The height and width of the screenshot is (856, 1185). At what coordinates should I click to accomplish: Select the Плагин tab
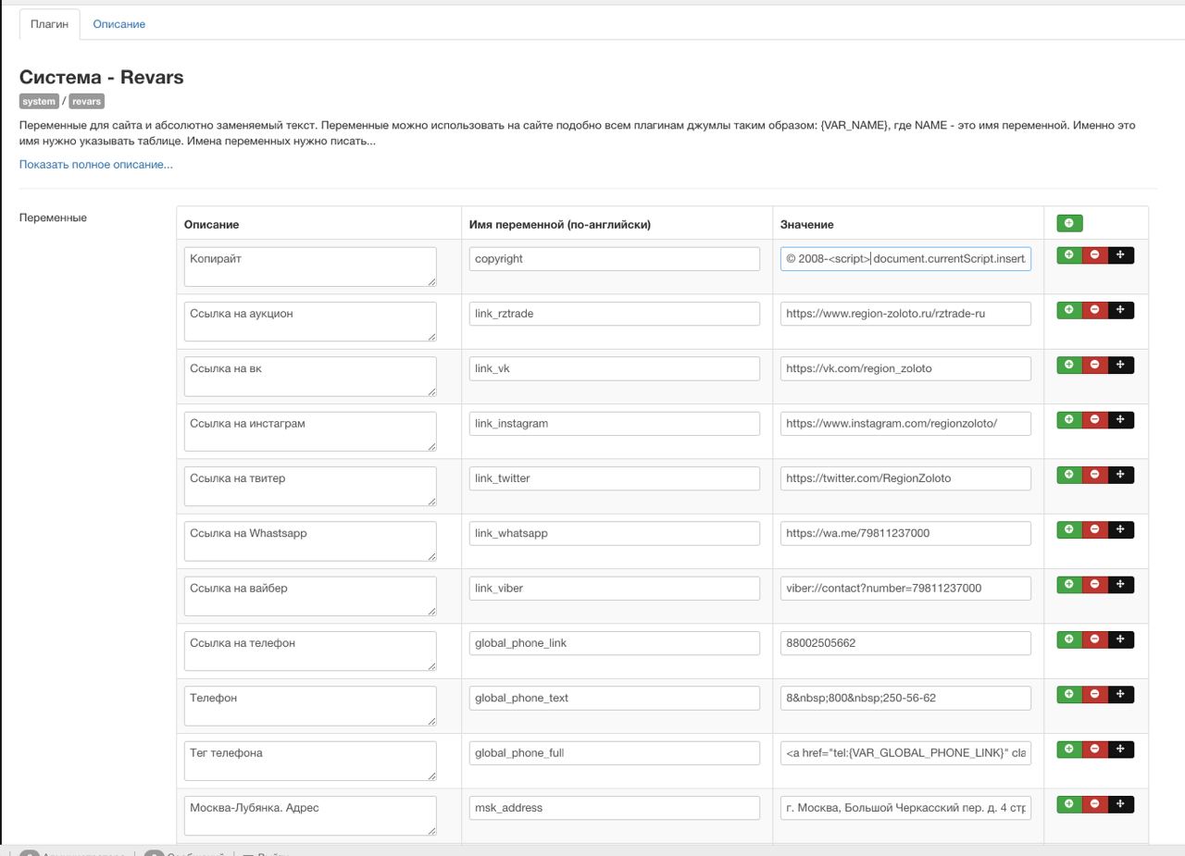tap(50, 24)
